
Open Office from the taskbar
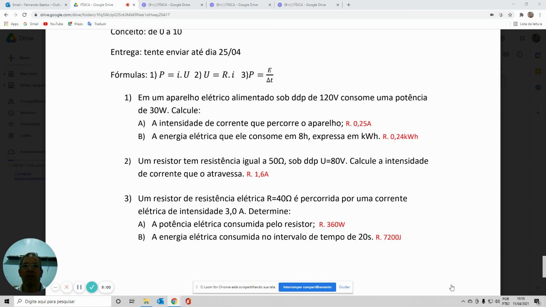pyautogui.click(x=188, y=301)
